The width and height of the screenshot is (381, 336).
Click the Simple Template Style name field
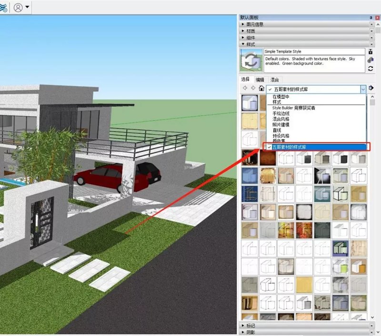[x=314, y=52]
